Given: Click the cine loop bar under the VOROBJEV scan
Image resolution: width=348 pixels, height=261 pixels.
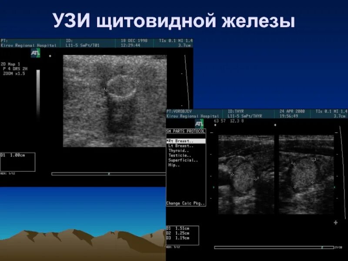Looking at the screenshot, I should click(x=274, y=247).
